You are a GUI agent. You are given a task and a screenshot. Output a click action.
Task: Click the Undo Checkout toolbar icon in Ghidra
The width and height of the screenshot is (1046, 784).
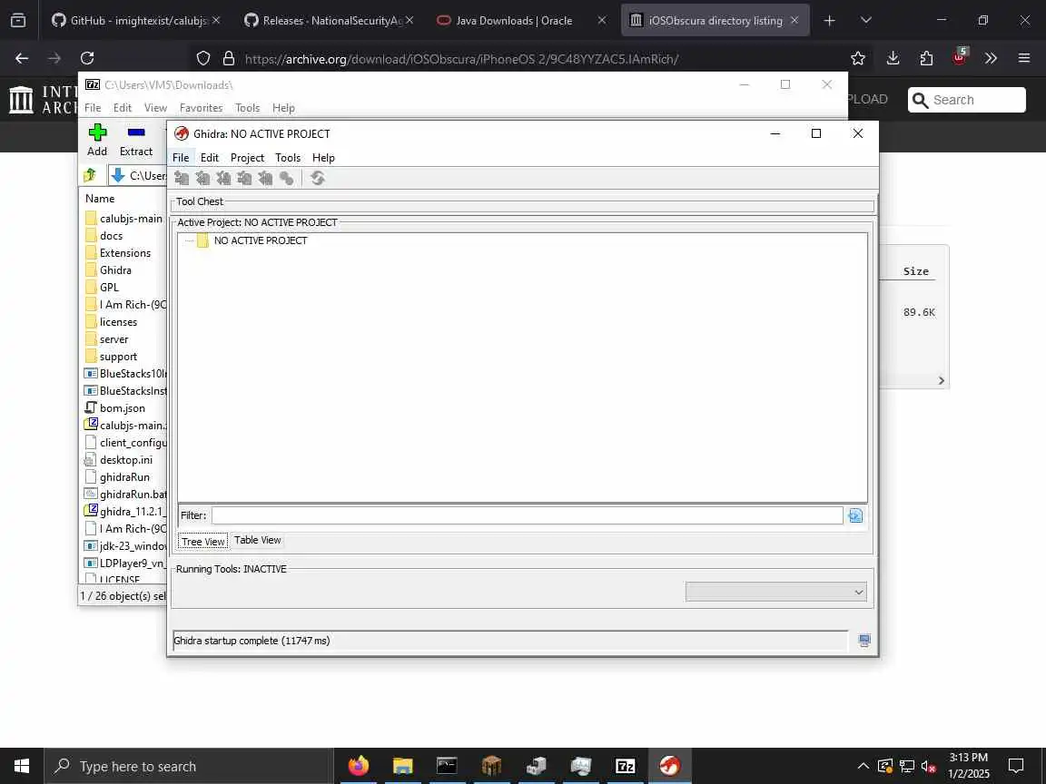point(265,178)
